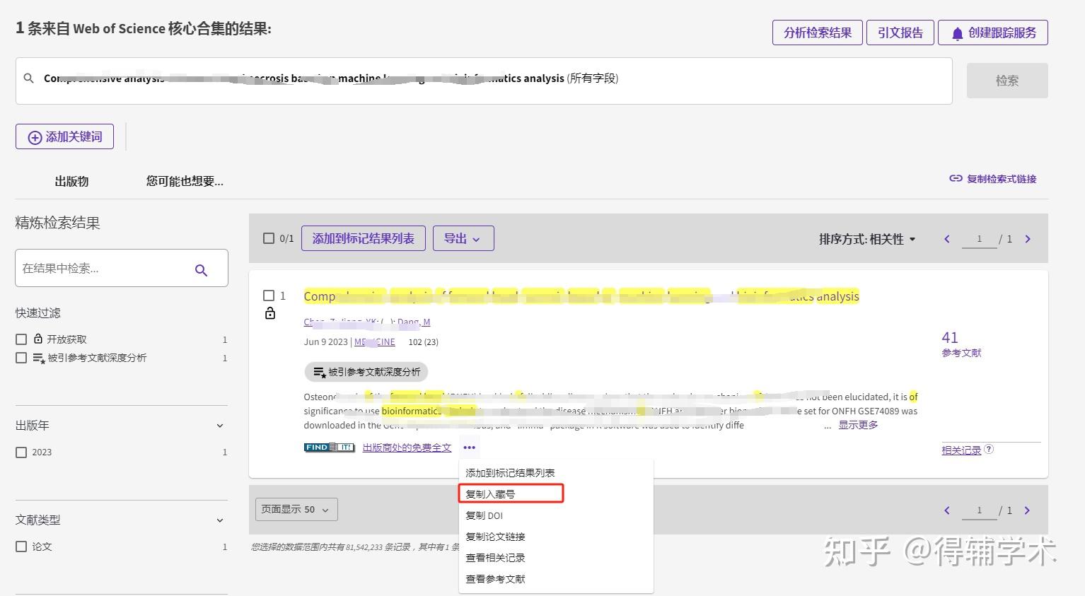Open the 导出 dropdown

[463, 238]
